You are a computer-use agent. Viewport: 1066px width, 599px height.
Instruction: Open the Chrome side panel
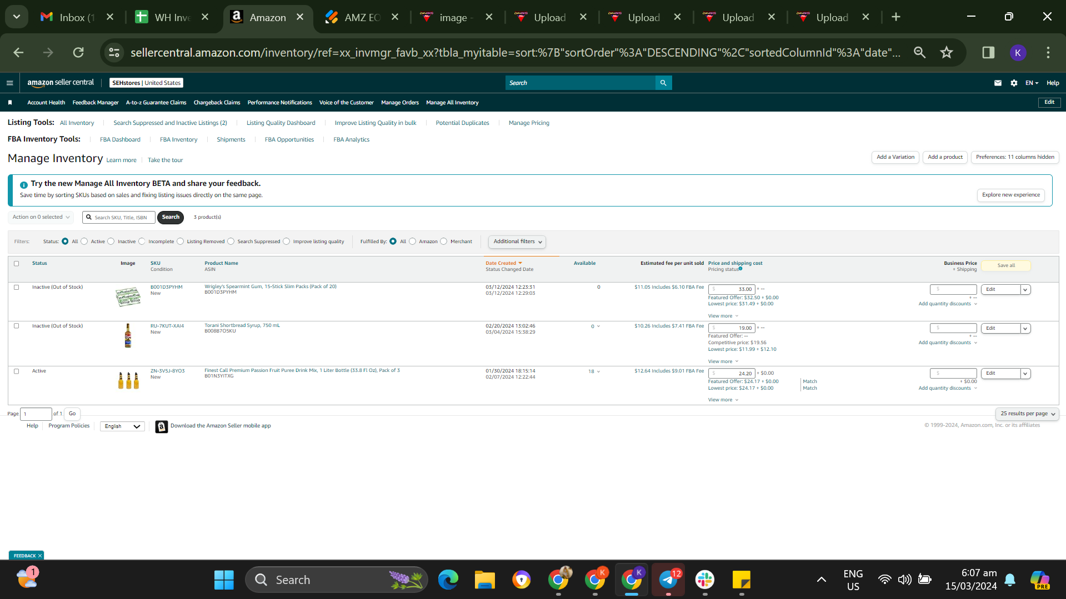click(988, 53)
